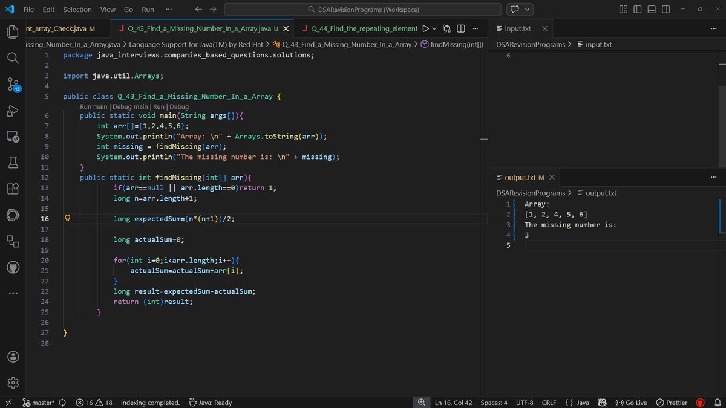Viewport: 726px width, 408px height.
Task: Open the Remote Explorer view
Action: (13, 137)
